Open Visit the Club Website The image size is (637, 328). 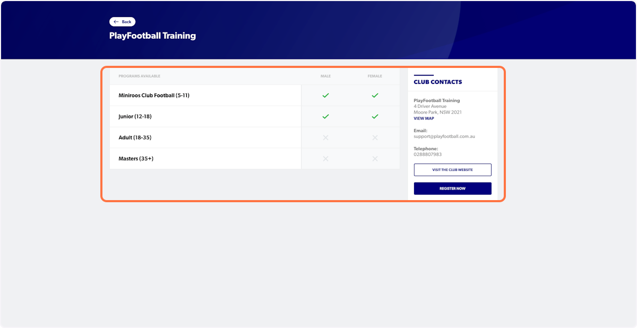(452, 170)
